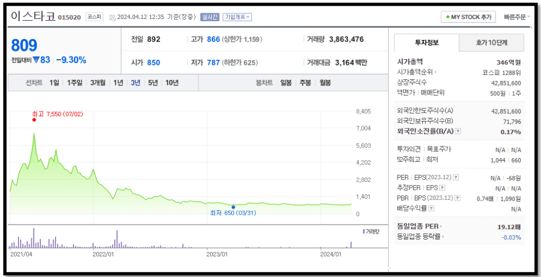This screenshot has width=541, height=277.
Task: Click the current price 809
Action: (x=24, y=45)
